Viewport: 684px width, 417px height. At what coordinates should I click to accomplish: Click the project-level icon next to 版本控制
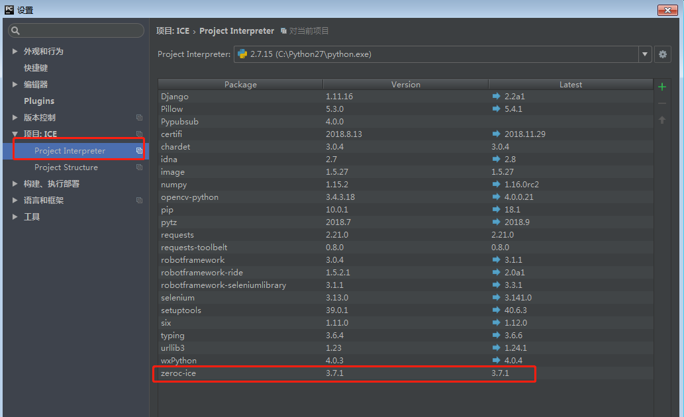point(139,117)
